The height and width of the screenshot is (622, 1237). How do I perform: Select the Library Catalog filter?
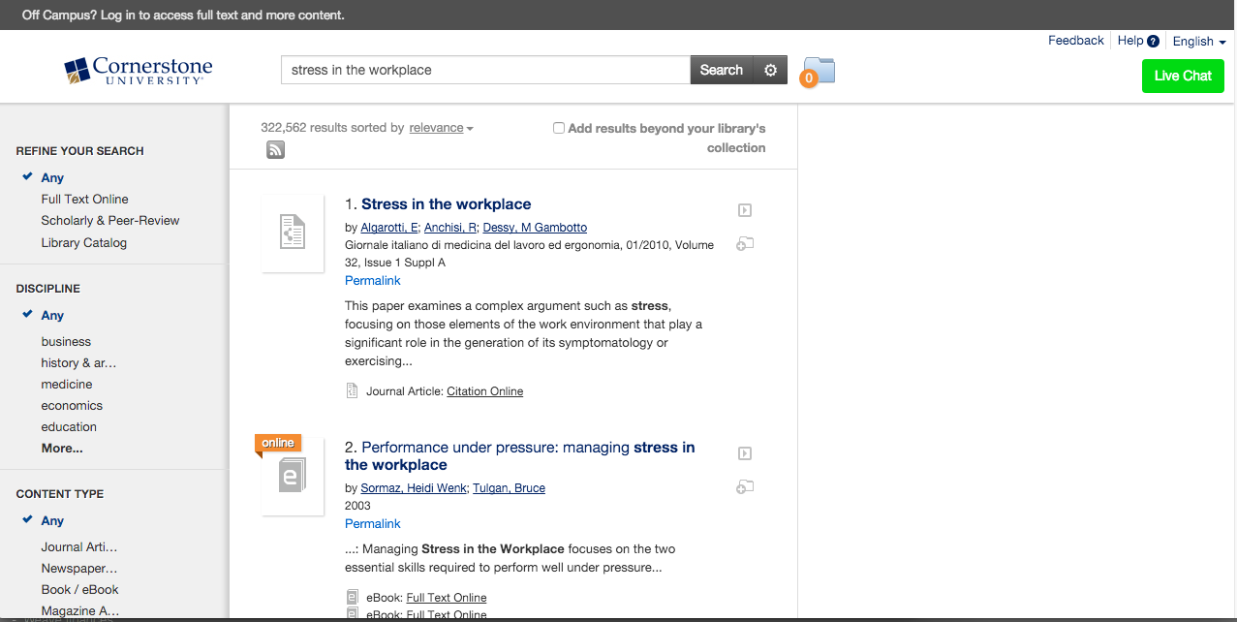(x=83, y=242)
